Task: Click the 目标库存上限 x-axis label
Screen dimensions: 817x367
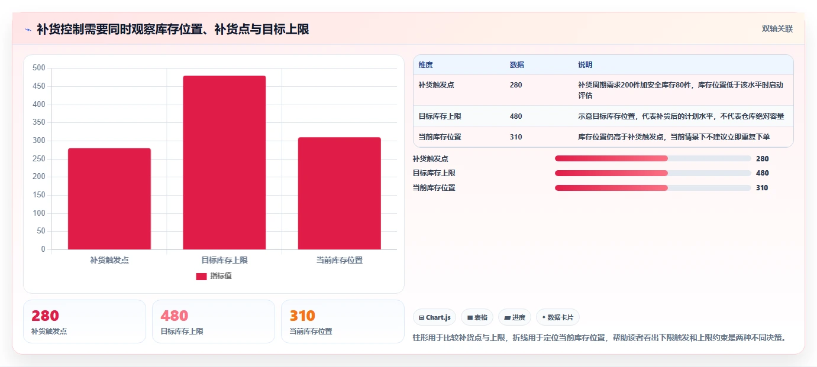Action: [224, 260]
